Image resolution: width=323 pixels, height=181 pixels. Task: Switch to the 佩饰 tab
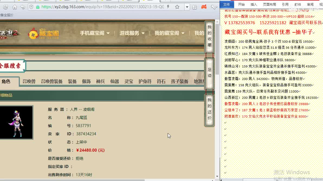tap(86, 82)
